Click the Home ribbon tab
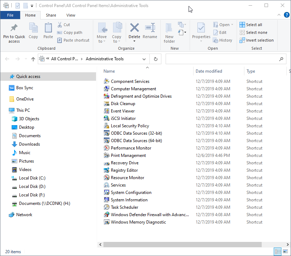Screen dimensions: 291x256 30,15
